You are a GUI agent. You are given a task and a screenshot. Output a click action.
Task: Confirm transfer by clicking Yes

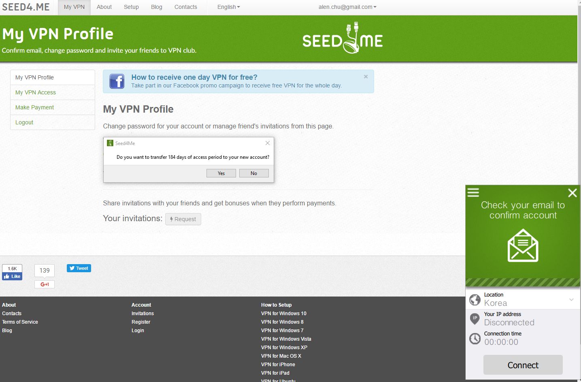[221, 173]
